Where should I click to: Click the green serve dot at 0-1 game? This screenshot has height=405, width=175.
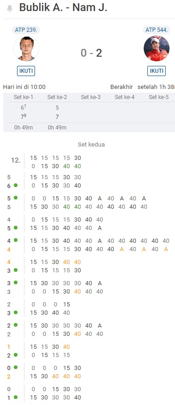click(x=16, y=397)
